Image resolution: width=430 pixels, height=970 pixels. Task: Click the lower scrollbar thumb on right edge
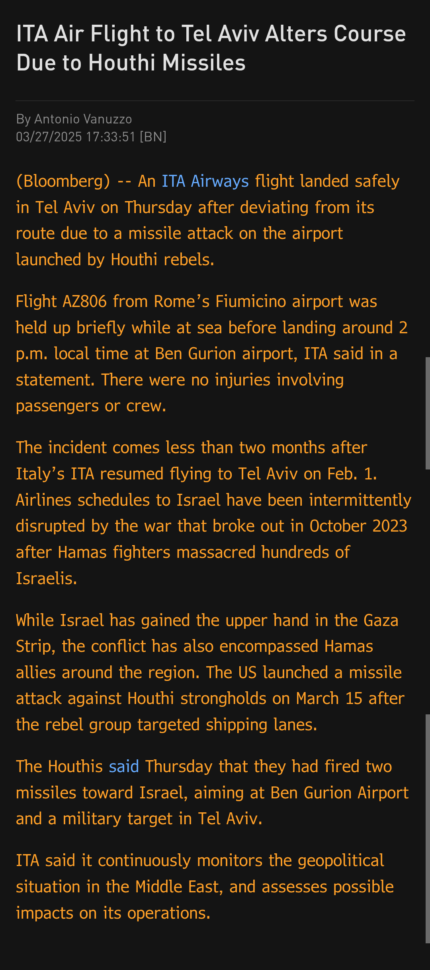tap(428, 829)
